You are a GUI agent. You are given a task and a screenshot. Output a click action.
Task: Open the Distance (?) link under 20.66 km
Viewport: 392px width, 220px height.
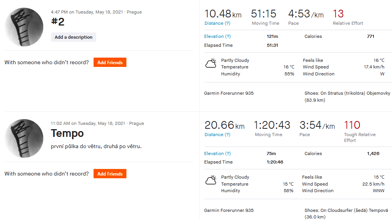(x=217, y=135)
